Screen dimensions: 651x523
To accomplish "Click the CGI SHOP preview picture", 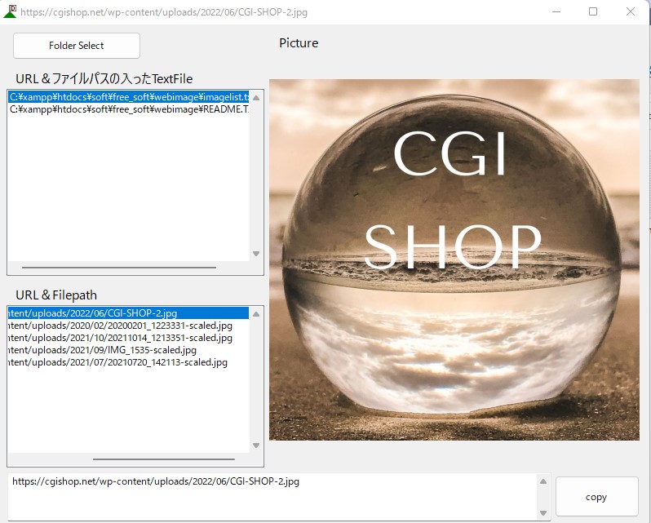I will click(454, 259).
